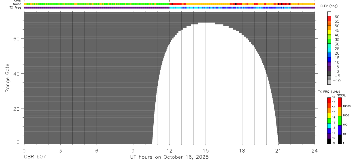
Task: Click the '100' label on the NOISE bar
Action: point(345,124)
